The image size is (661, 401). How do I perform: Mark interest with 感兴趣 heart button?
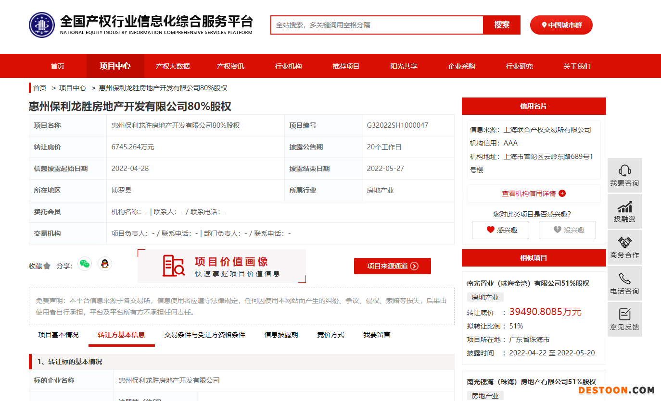coord(500,230)
